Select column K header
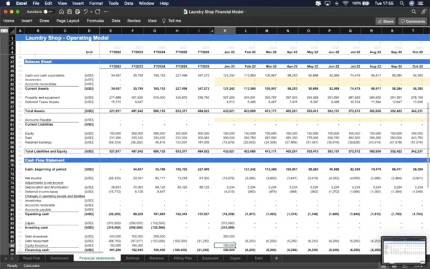Screen dimensions: 430x269 click(x=225, y=31)
